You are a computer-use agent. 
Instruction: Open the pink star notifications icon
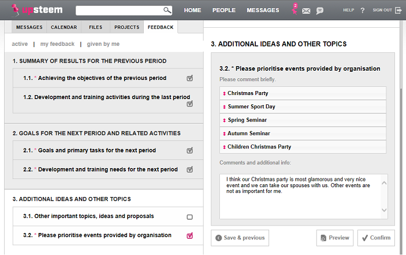(x=295, y=9)
